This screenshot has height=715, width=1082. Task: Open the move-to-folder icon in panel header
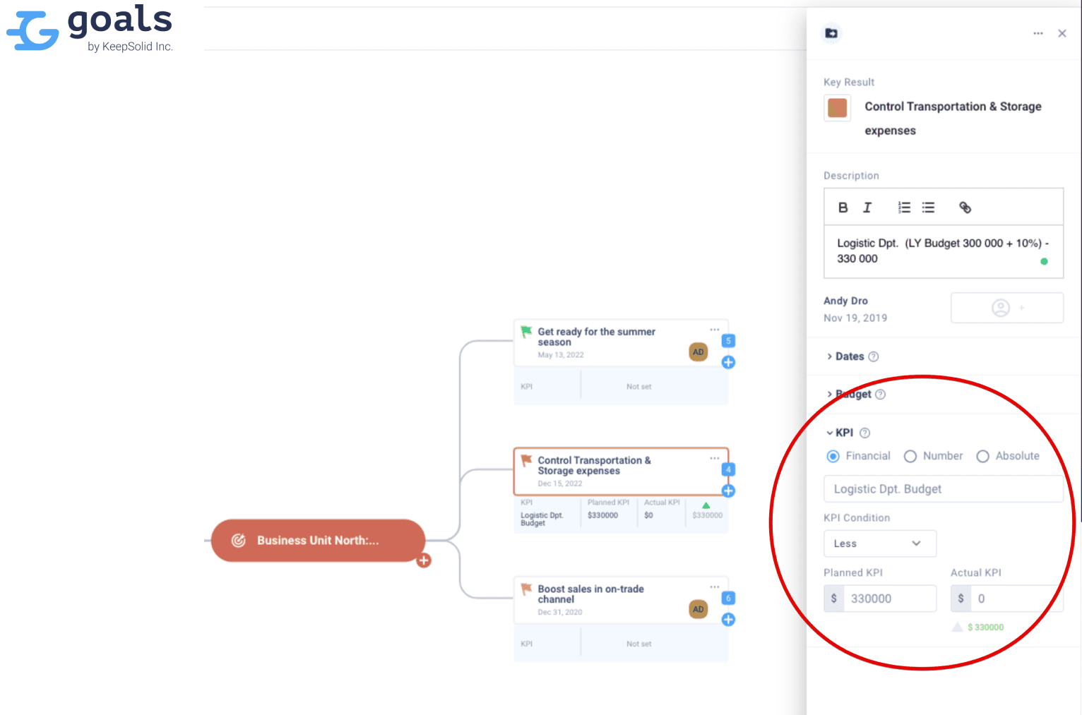[831, 33]
